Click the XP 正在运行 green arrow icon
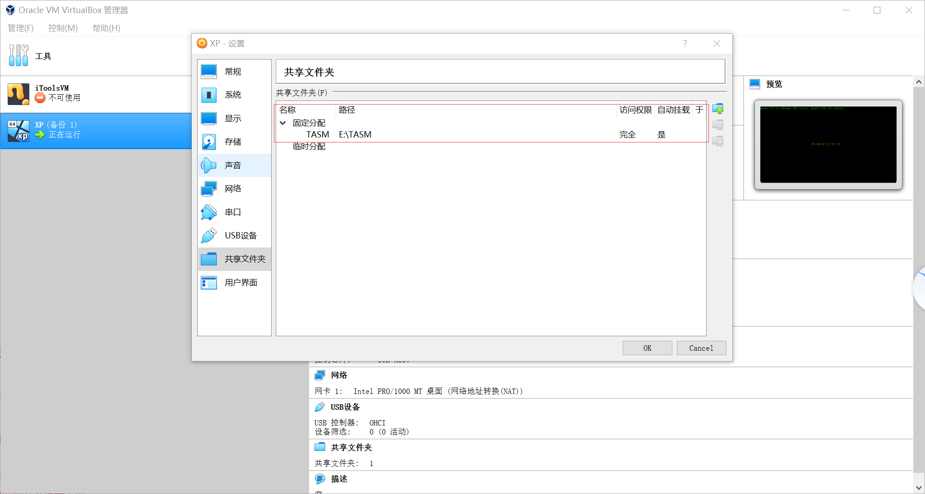 coord(40,135)
